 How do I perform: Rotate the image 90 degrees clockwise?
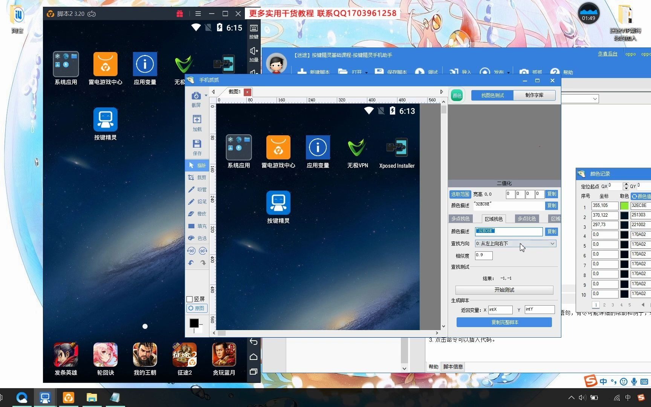(x=203, y=251)
